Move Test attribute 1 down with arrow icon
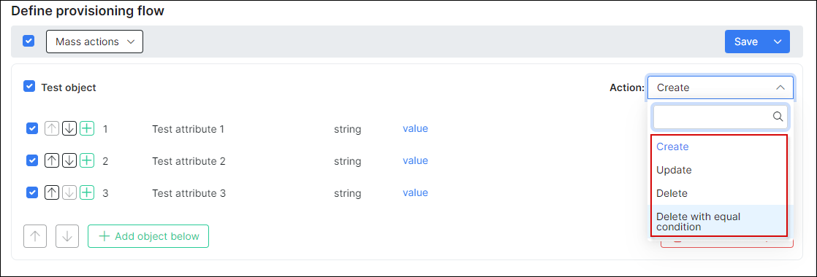 coord(69,128)
